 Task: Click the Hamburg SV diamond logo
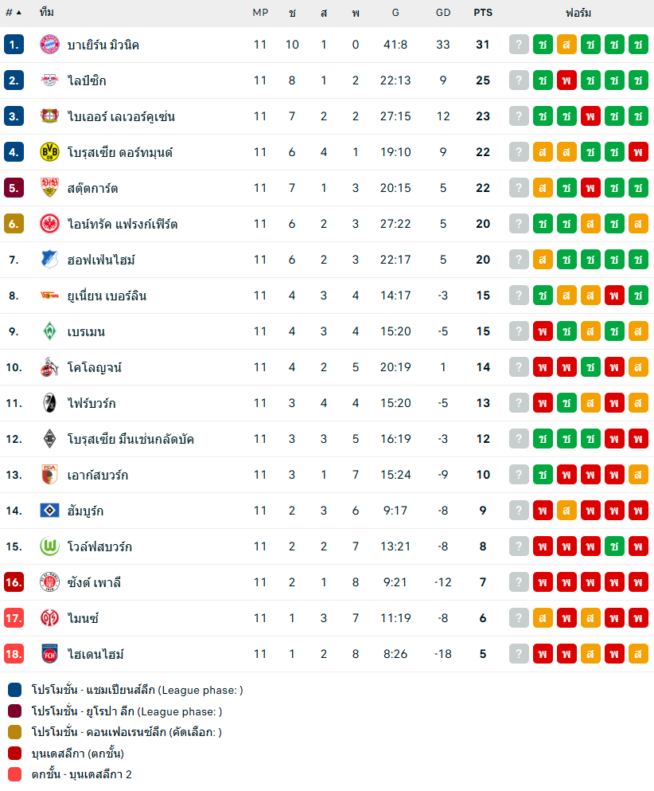50,511
